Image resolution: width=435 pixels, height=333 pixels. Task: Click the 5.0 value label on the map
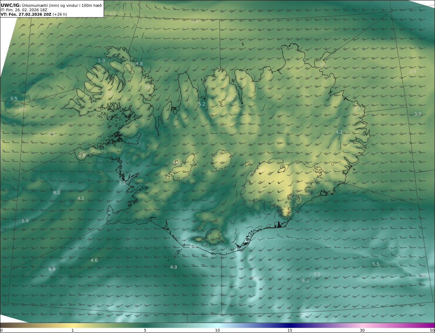click(x=102, y=60)
